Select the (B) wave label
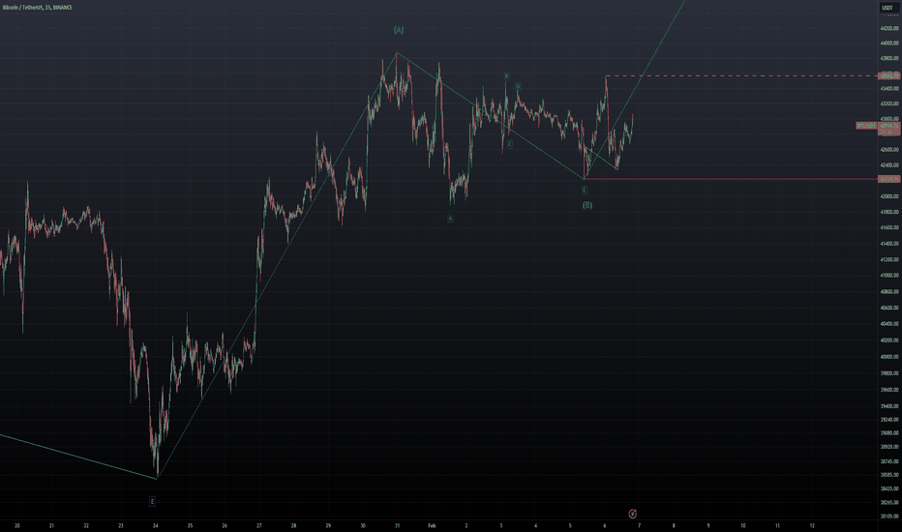This screenshot has height=532, width=902. (x=587, y=205)
